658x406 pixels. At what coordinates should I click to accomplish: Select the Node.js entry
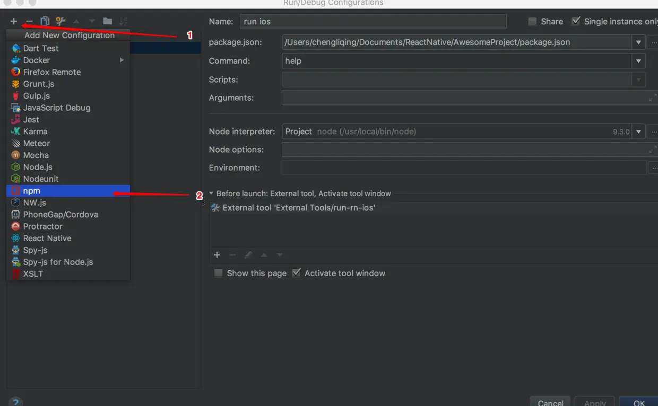click(x=68, y=167)
